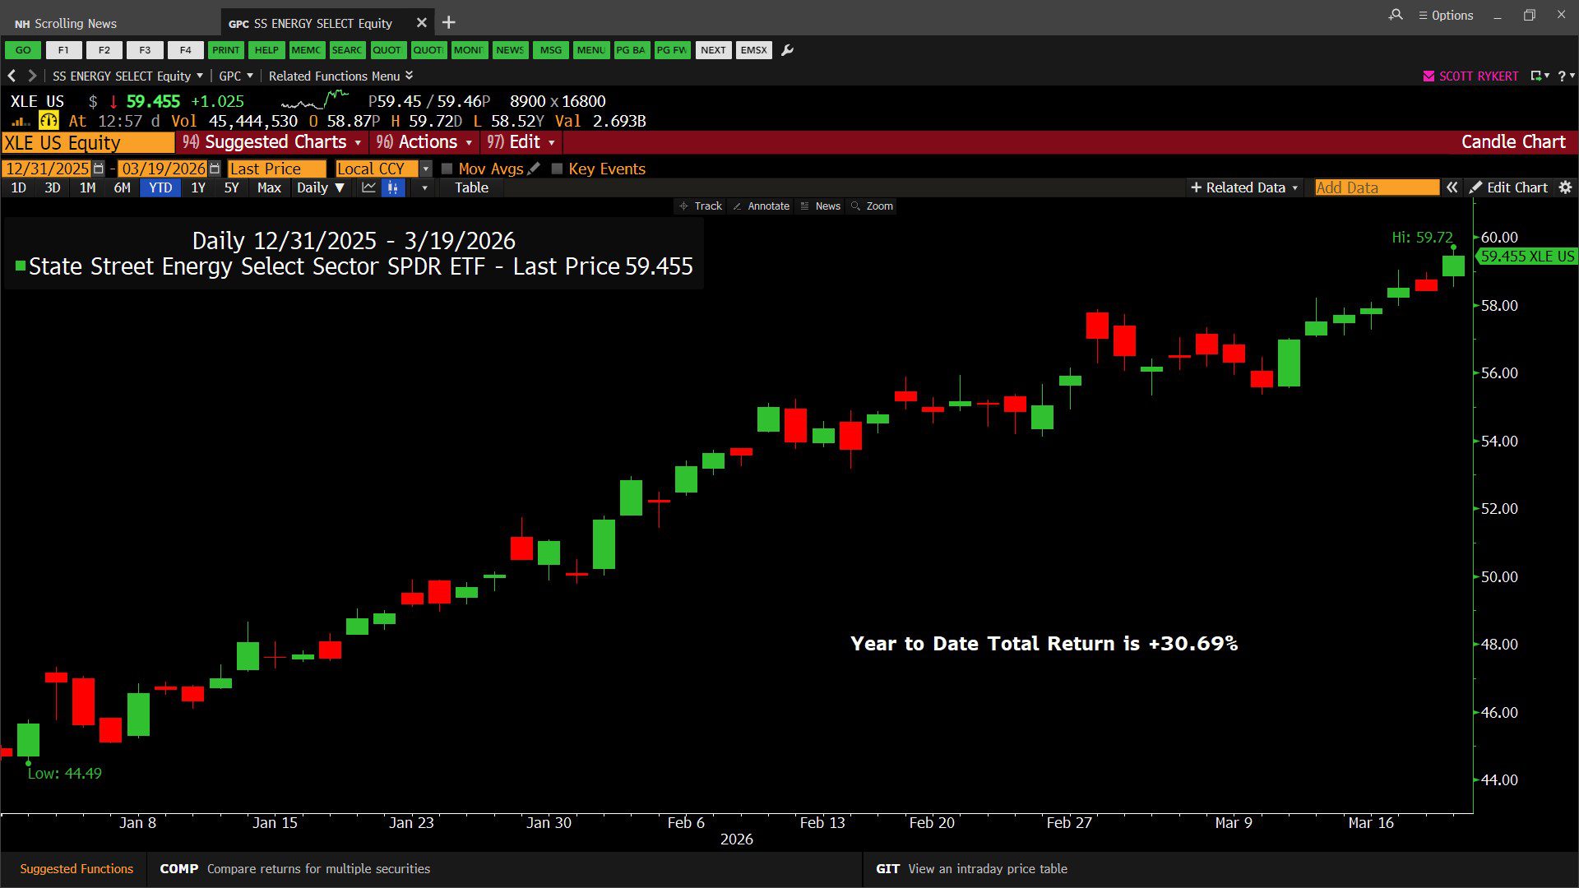Select the candlestick chart type icon
The width and height of the screenshot is (1579, 888).
[393, 187]
